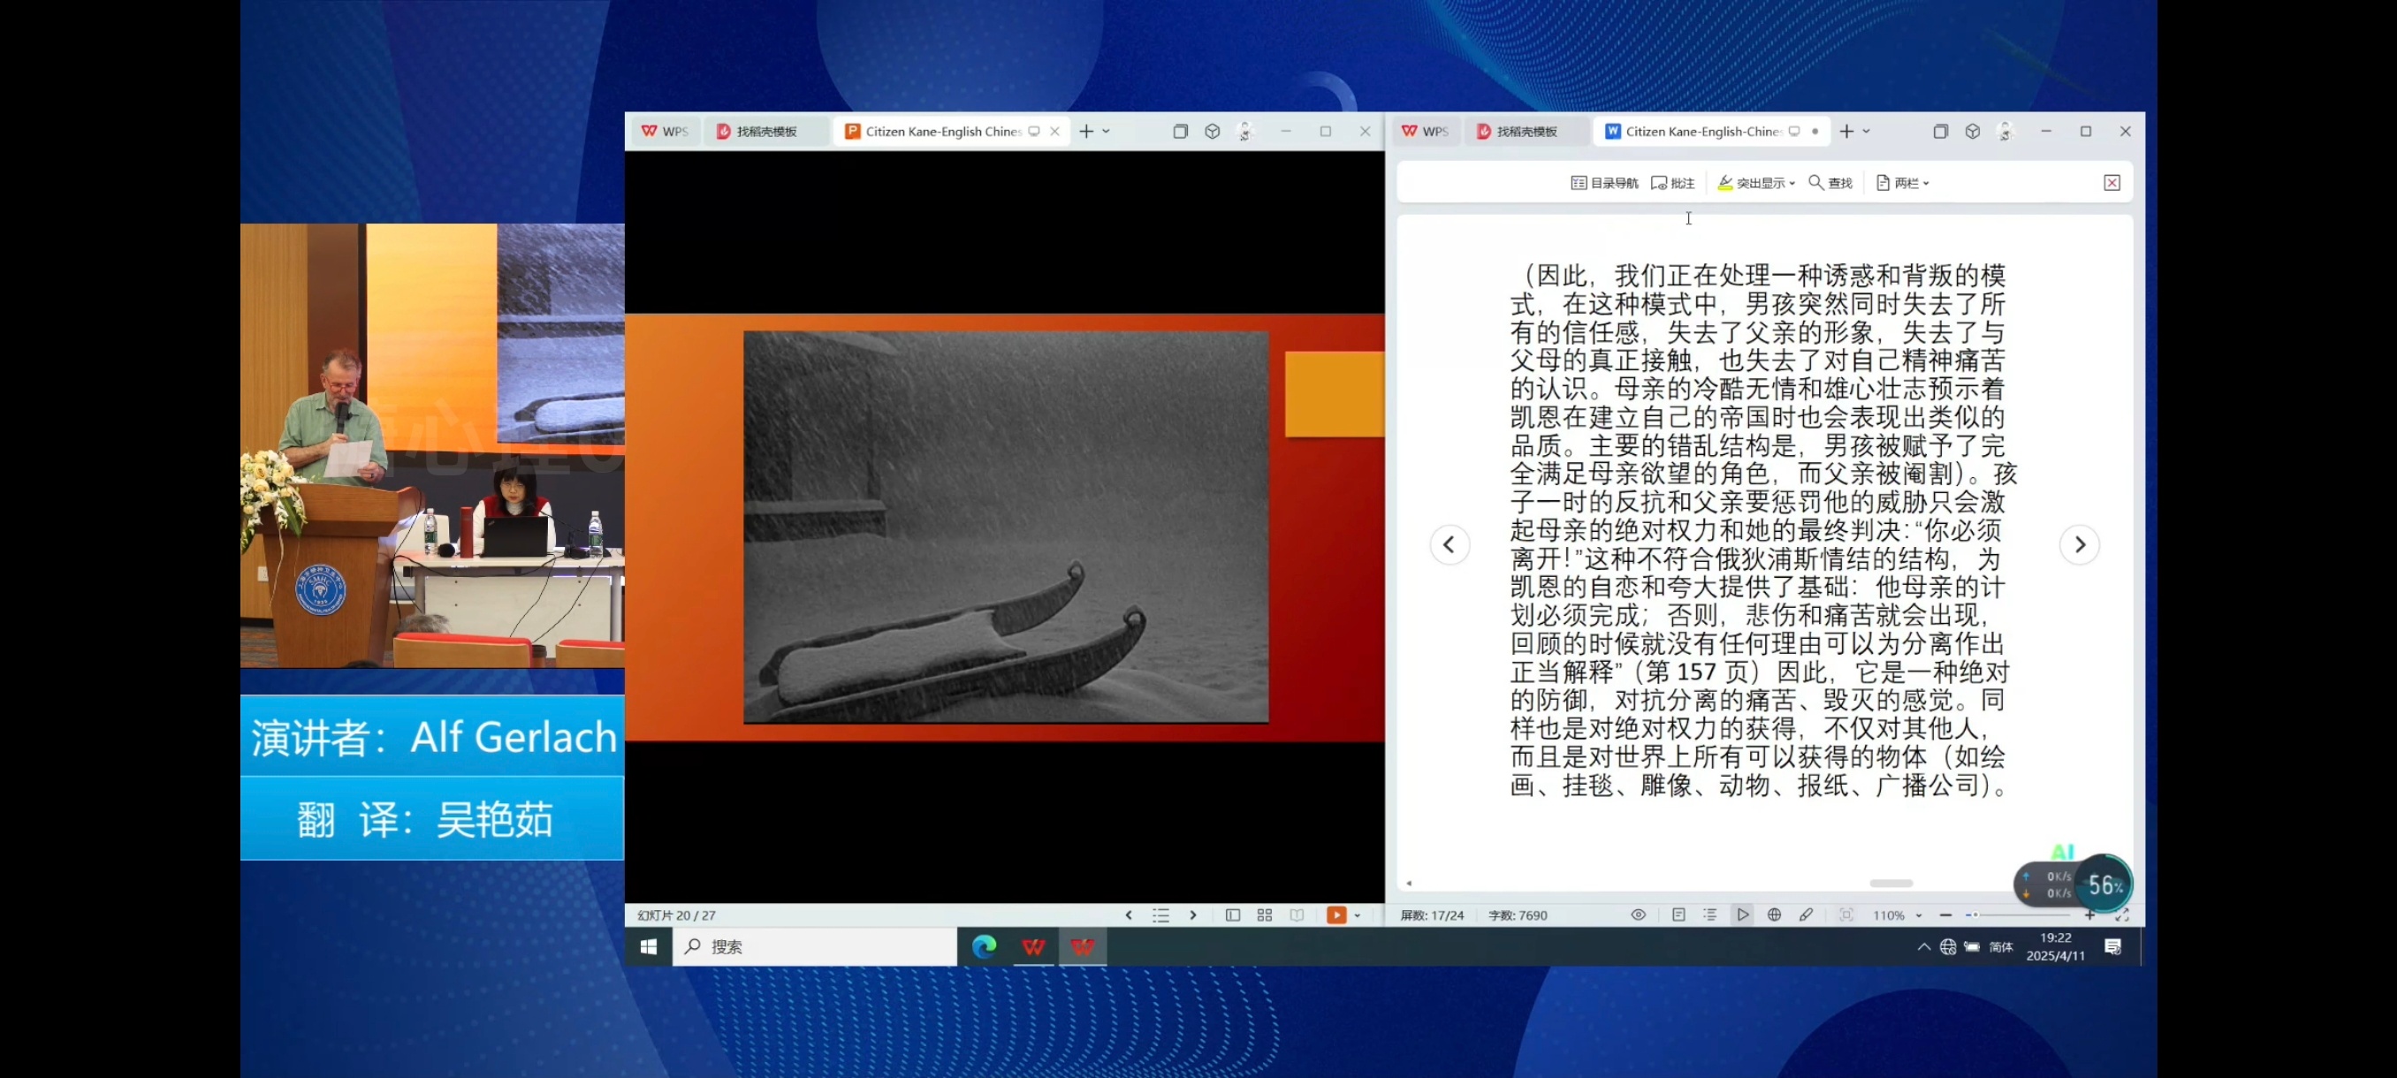Exit reading mode with red X button

(x=2112, y=183)
